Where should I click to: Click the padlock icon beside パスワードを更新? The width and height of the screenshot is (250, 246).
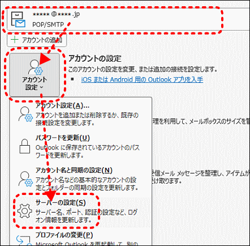point(25,146)
